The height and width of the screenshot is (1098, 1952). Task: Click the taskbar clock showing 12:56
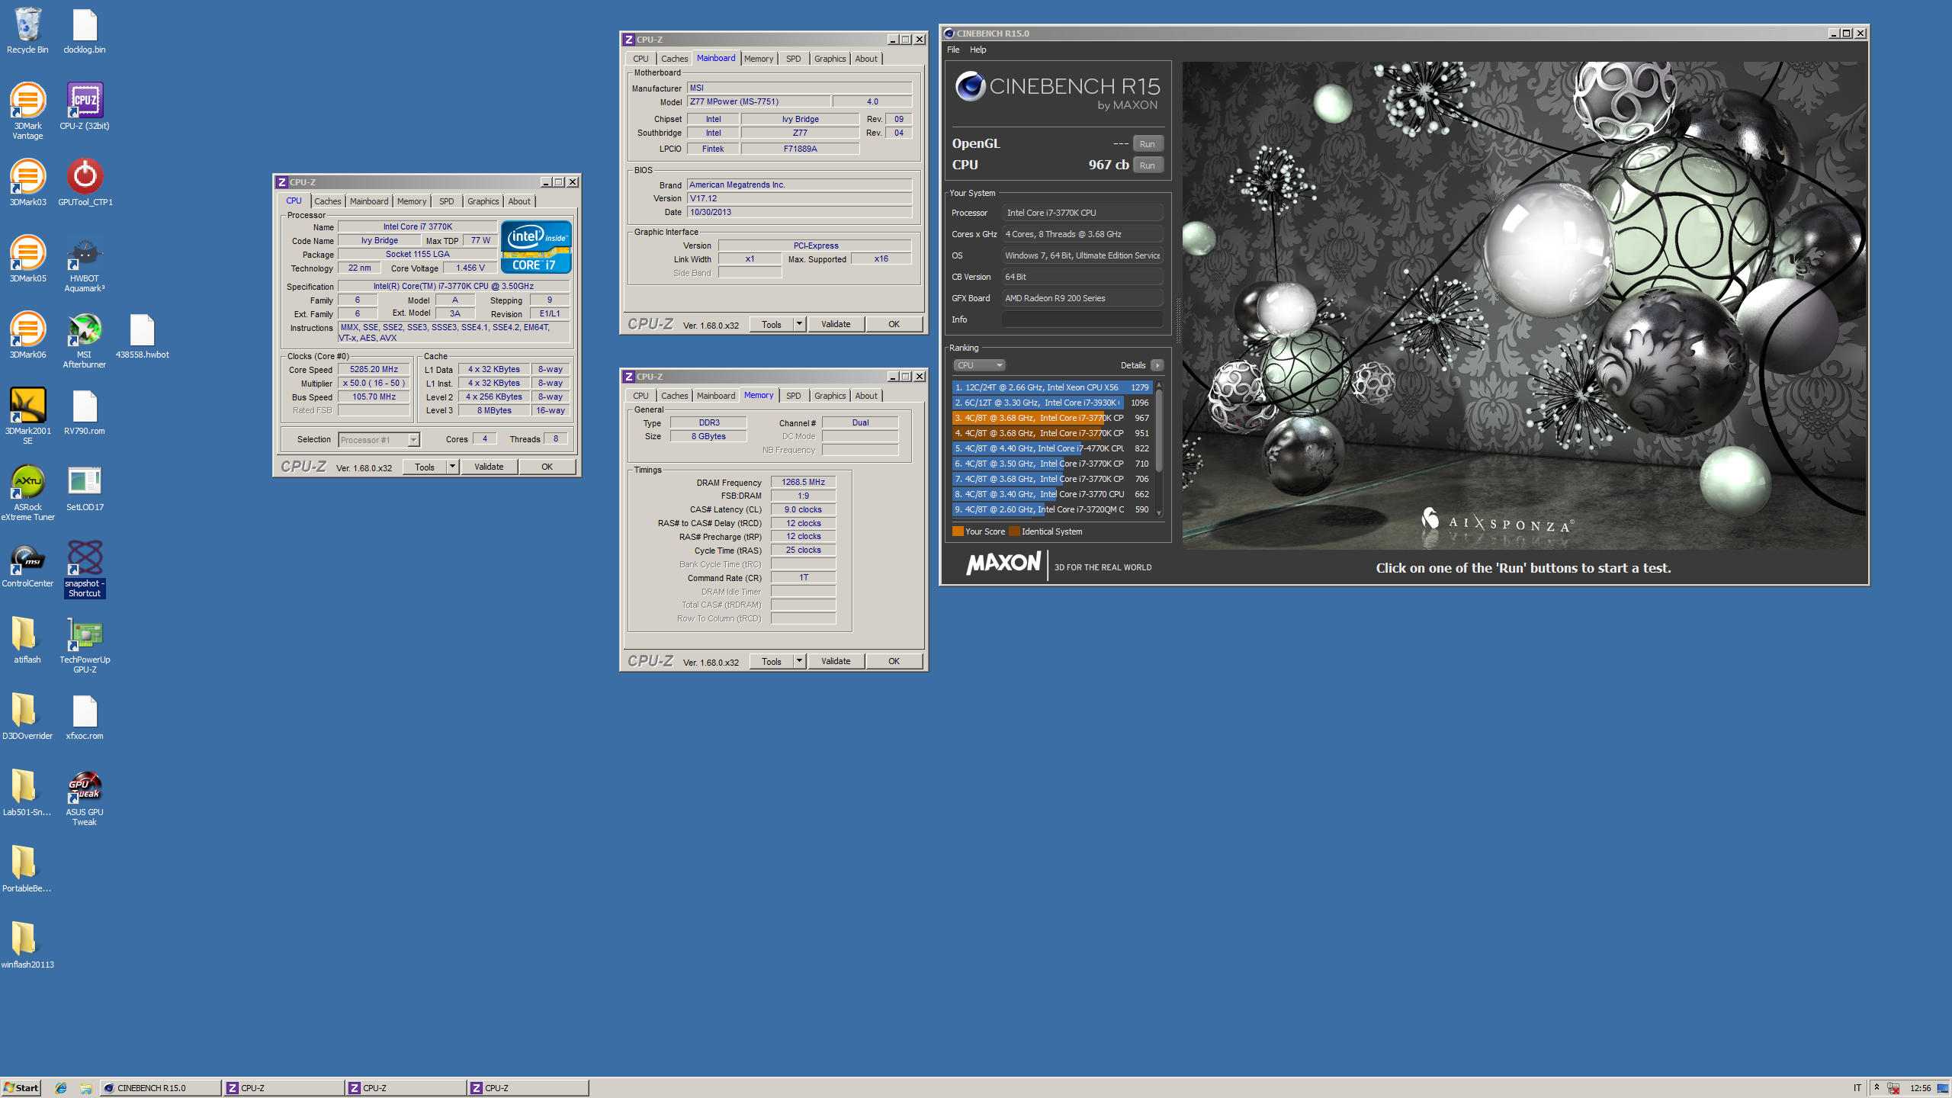[1920, 1088]
